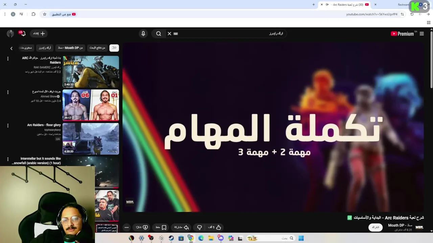Open Microsoft Store from taskbar
Viewport: 433px width, 243px height.
point(181,238)
